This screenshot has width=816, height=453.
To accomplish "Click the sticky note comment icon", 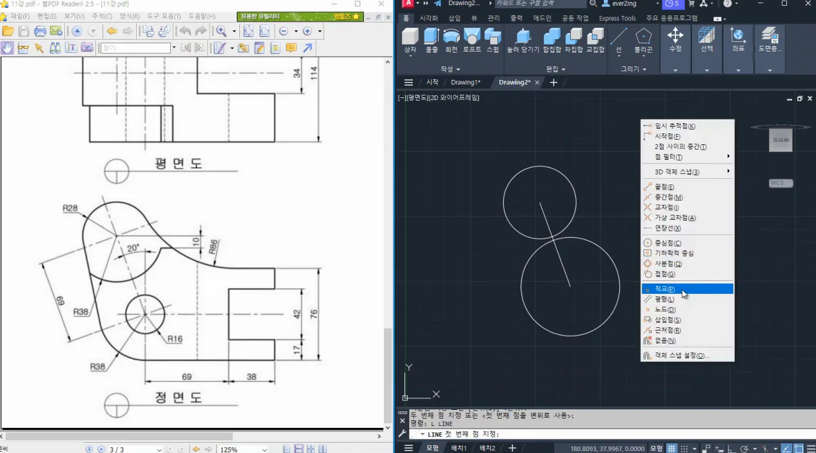I will [x=291, y=48].
